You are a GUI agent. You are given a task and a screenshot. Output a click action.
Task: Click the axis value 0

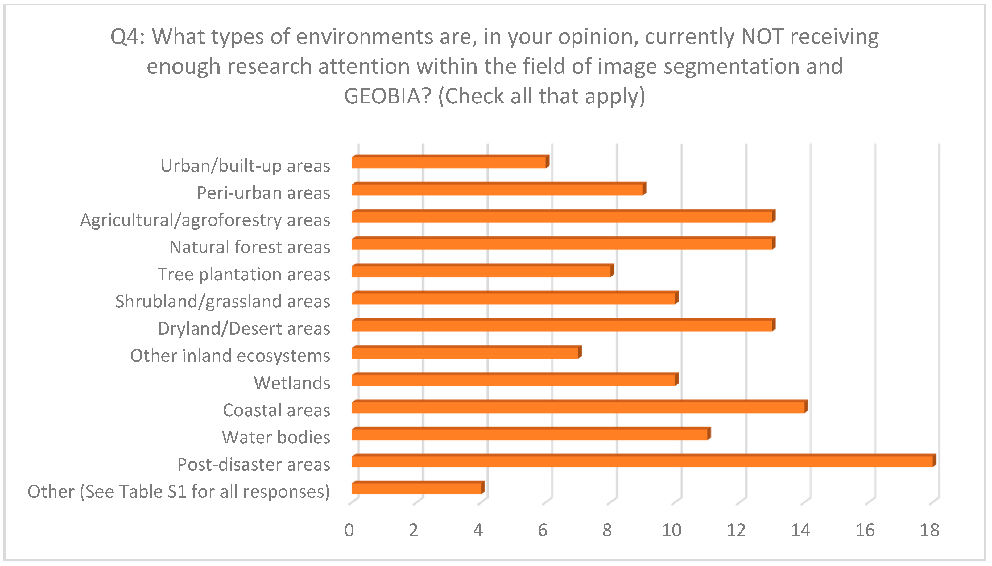(349, 530)
